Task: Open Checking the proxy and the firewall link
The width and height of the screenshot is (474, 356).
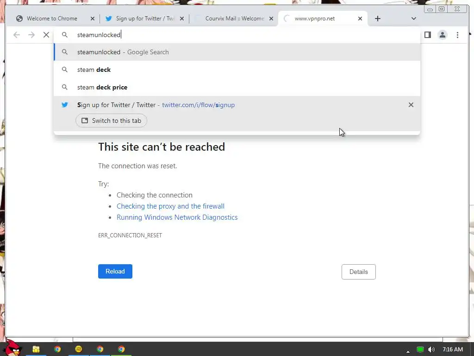Action: coord(170,206)
